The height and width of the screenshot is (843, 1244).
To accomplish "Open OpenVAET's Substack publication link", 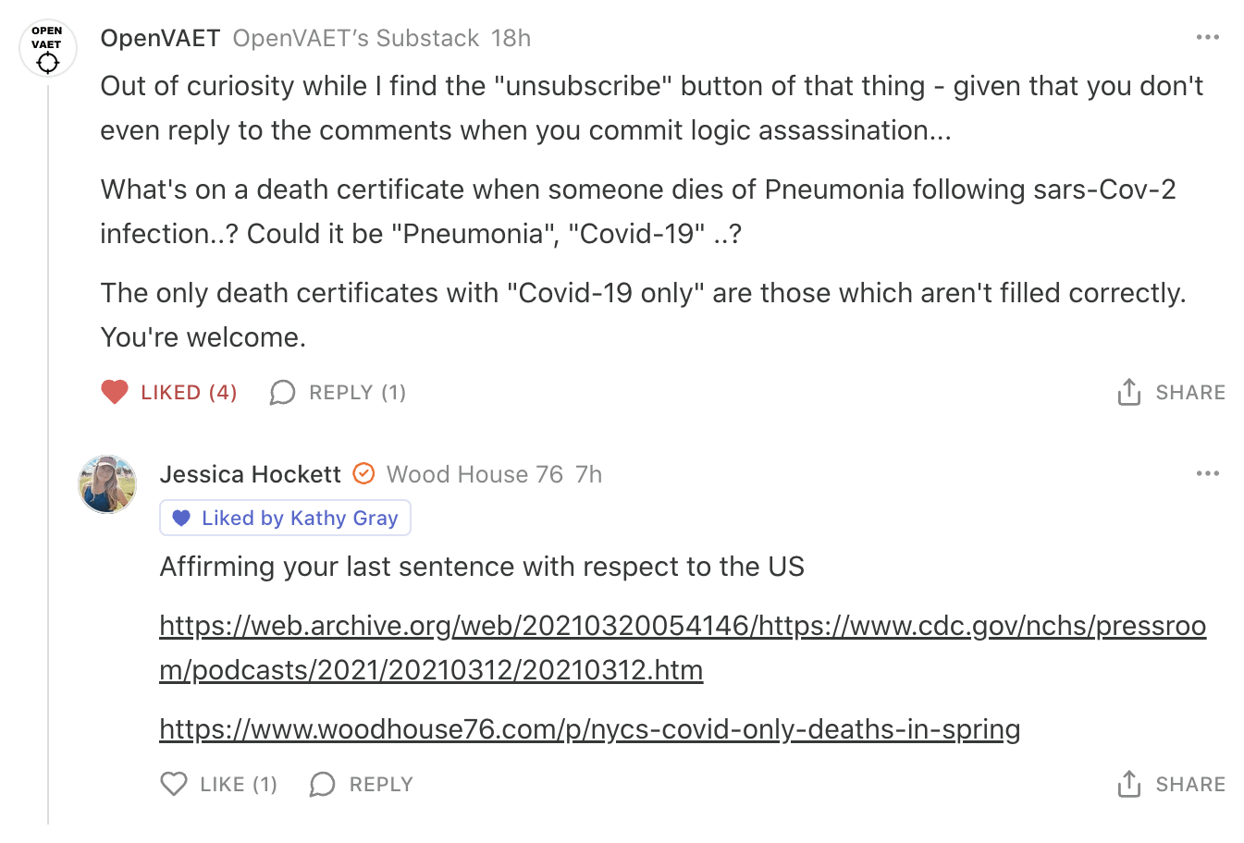I will pyautogui.click(x=355, y=38).
